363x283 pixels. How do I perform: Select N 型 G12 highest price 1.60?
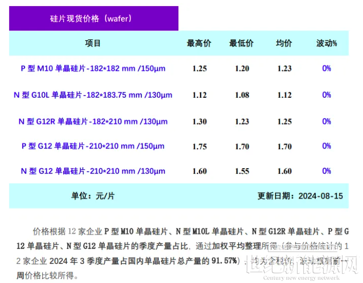[x=199, y=171]
